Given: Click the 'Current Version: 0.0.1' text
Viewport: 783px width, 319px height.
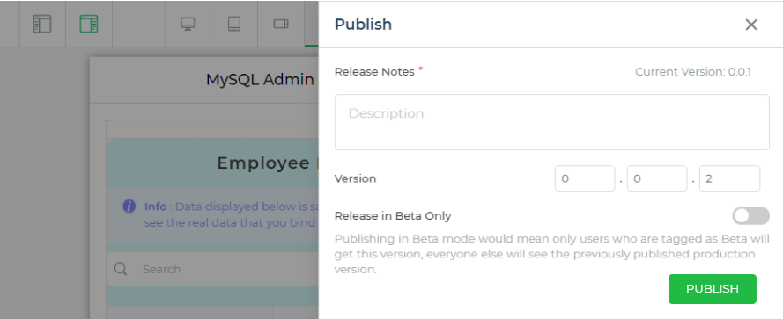Looking at the screenshot, I should point(693,72).
